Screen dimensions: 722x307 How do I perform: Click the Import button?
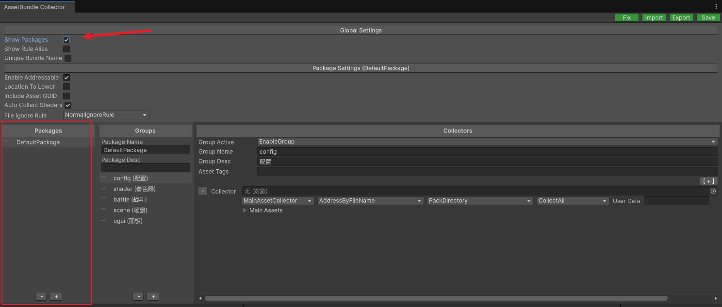click(654, 17)
